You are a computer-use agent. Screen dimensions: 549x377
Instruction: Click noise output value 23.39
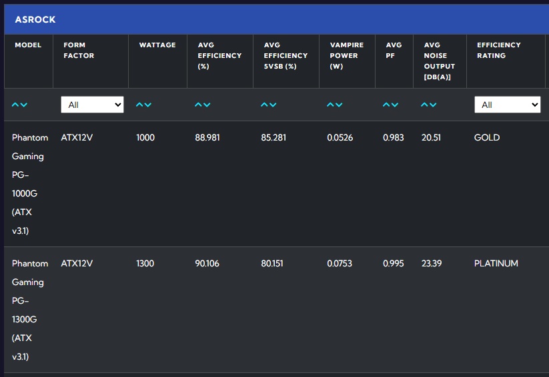pyautogui.click(x=432, y=263)
